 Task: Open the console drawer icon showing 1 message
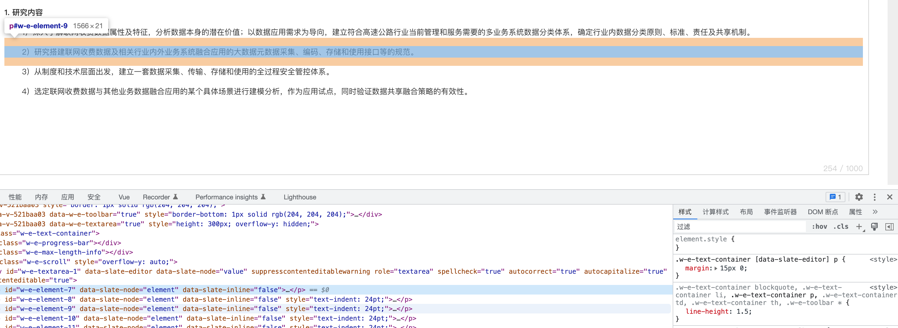[835, 197]
